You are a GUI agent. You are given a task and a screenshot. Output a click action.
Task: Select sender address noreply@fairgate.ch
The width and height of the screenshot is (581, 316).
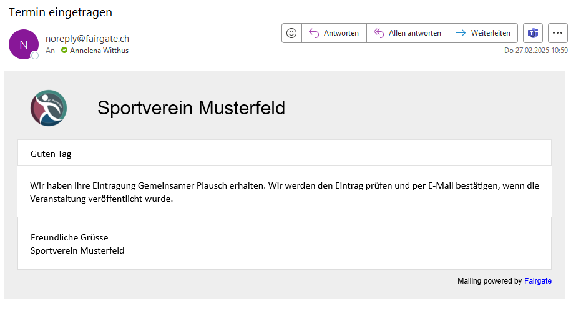coord(87,39)
